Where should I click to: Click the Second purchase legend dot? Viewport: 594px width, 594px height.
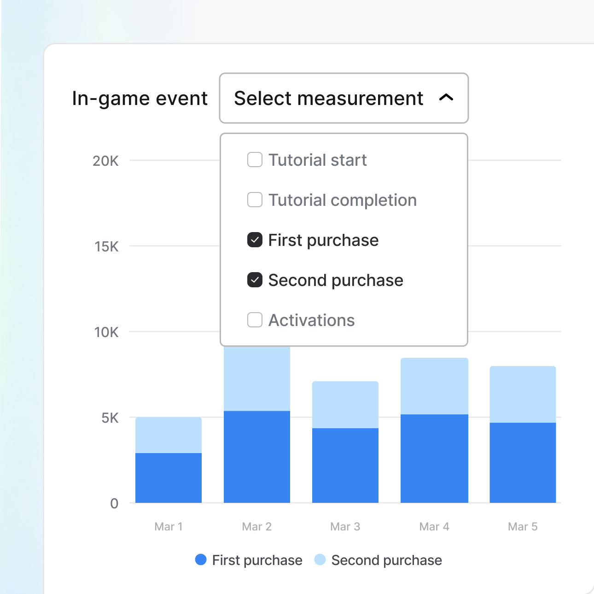coord(320,560)
